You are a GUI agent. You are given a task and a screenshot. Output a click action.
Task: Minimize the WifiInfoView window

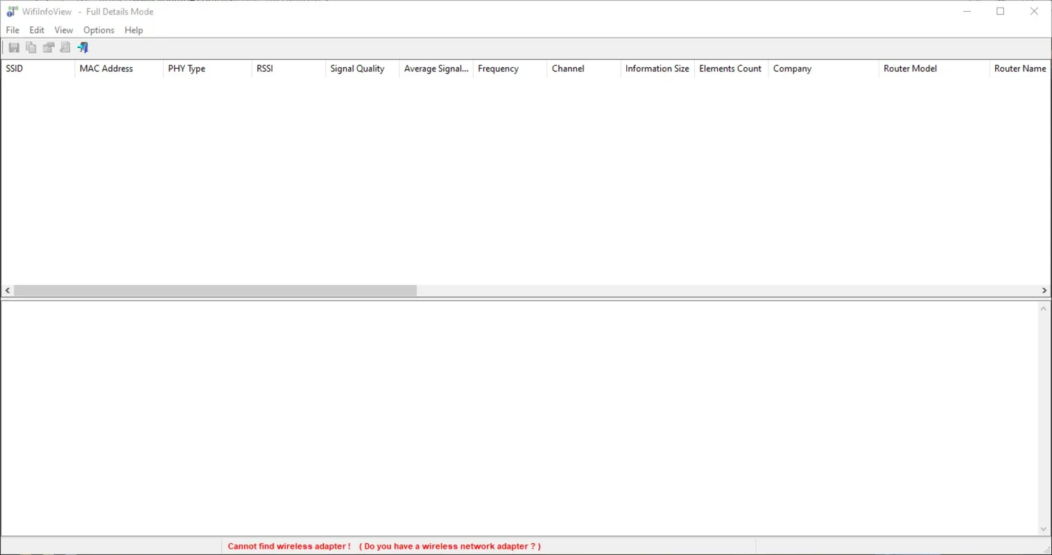(x=967, y=11)
